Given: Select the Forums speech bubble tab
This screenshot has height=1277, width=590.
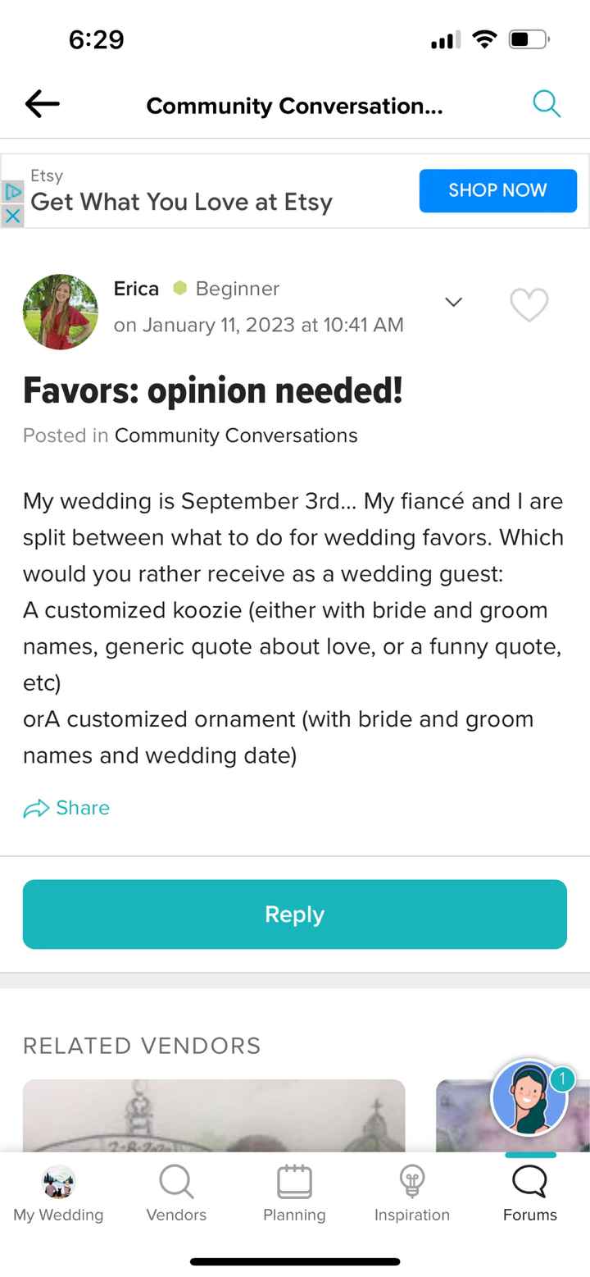Looking at the screenshot, I should click(529, 1194).
